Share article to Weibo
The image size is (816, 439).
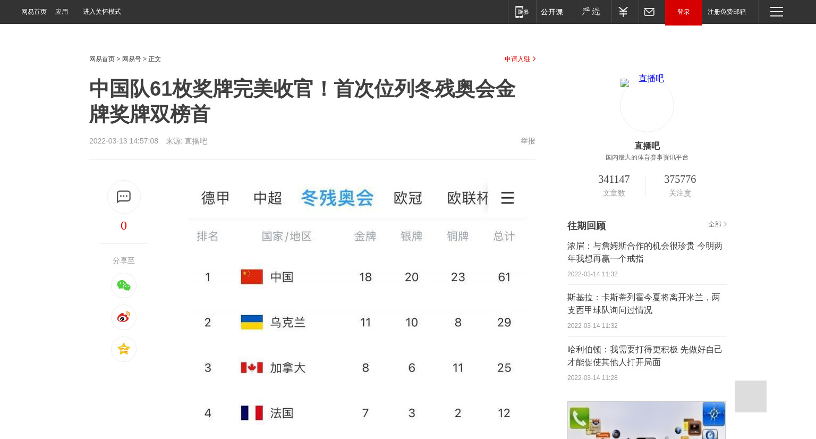point(124,317)
